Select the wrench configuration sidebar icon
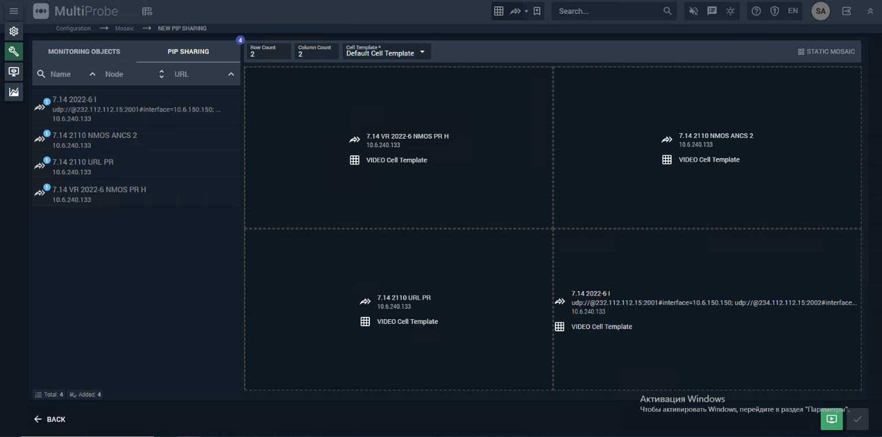The width and height of the screenshot is (882, 437). [x=14, y=51]
